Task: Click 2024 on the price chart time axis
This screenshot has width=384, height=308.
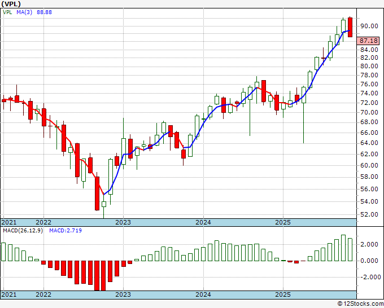Action: coord(203,222)
